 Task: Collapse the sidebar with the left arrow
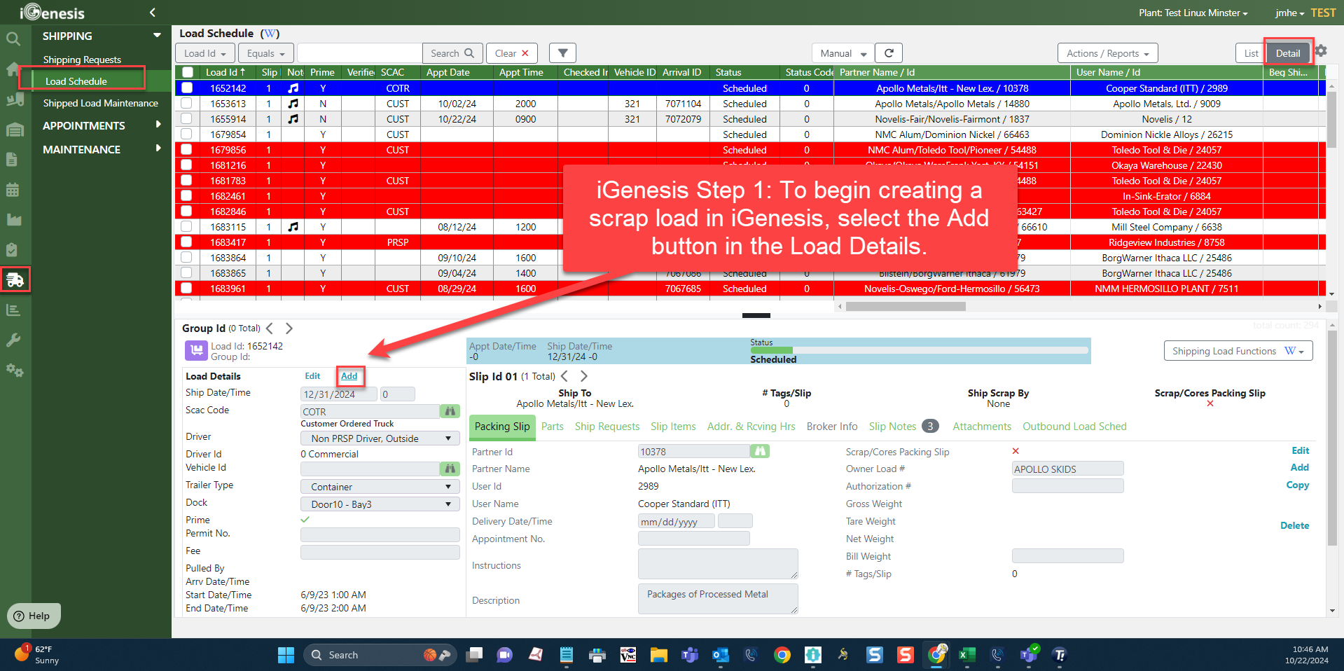click(152, 12)
